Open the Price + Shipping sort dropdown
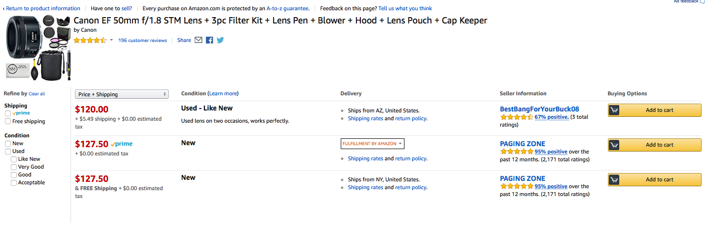This screenshot has width=705, height=241. (122, 94)
